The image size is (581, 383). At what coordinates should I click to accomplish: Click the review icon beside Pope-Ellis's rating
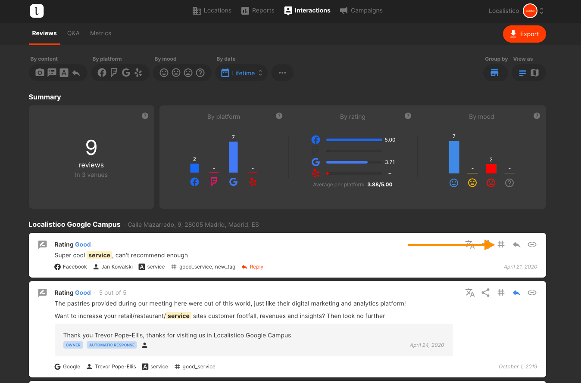(42, 293)
